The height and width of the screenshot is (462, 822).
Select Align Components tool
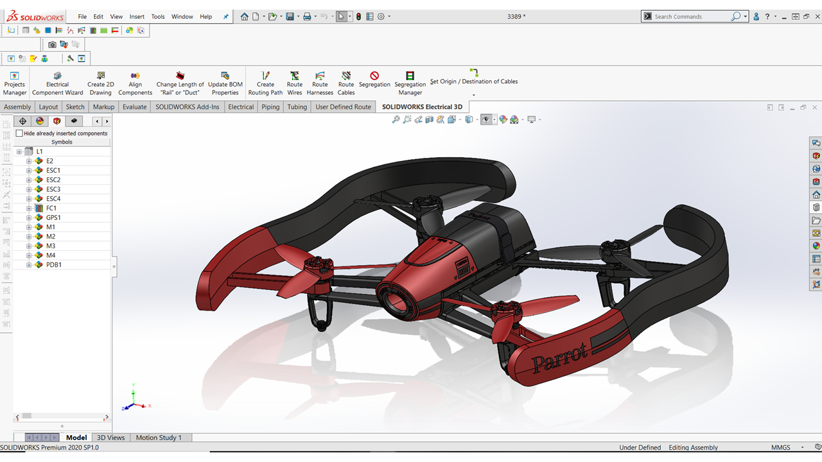[135, 83]
